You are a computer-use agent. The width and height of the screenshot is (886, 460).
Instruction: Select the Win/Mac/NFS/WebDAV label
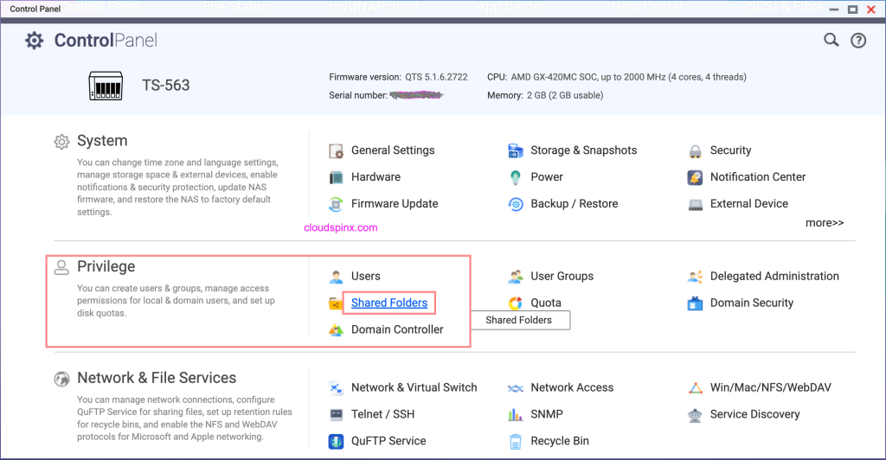771,387
